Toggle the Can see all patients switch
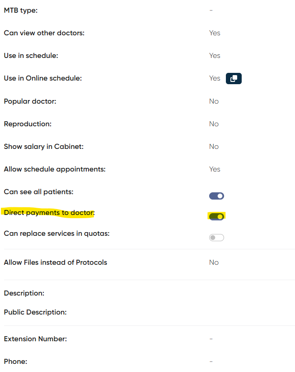The image size is (295, 372). tap(216, 196)
